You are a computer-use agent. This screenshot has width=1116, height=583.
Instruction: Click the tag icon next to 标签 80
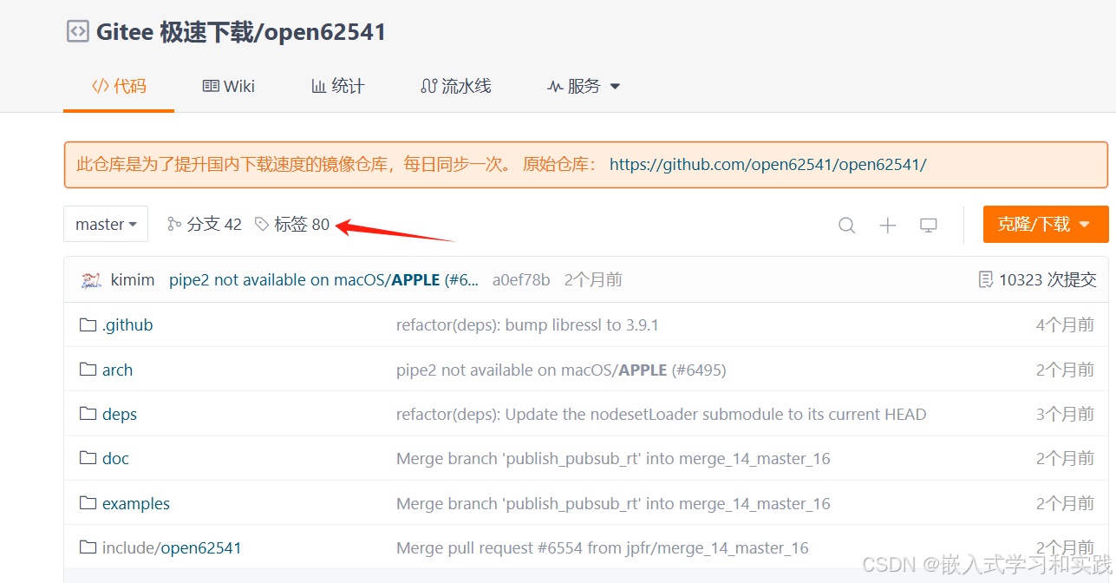pyautogui.click(x=261, y=224)
